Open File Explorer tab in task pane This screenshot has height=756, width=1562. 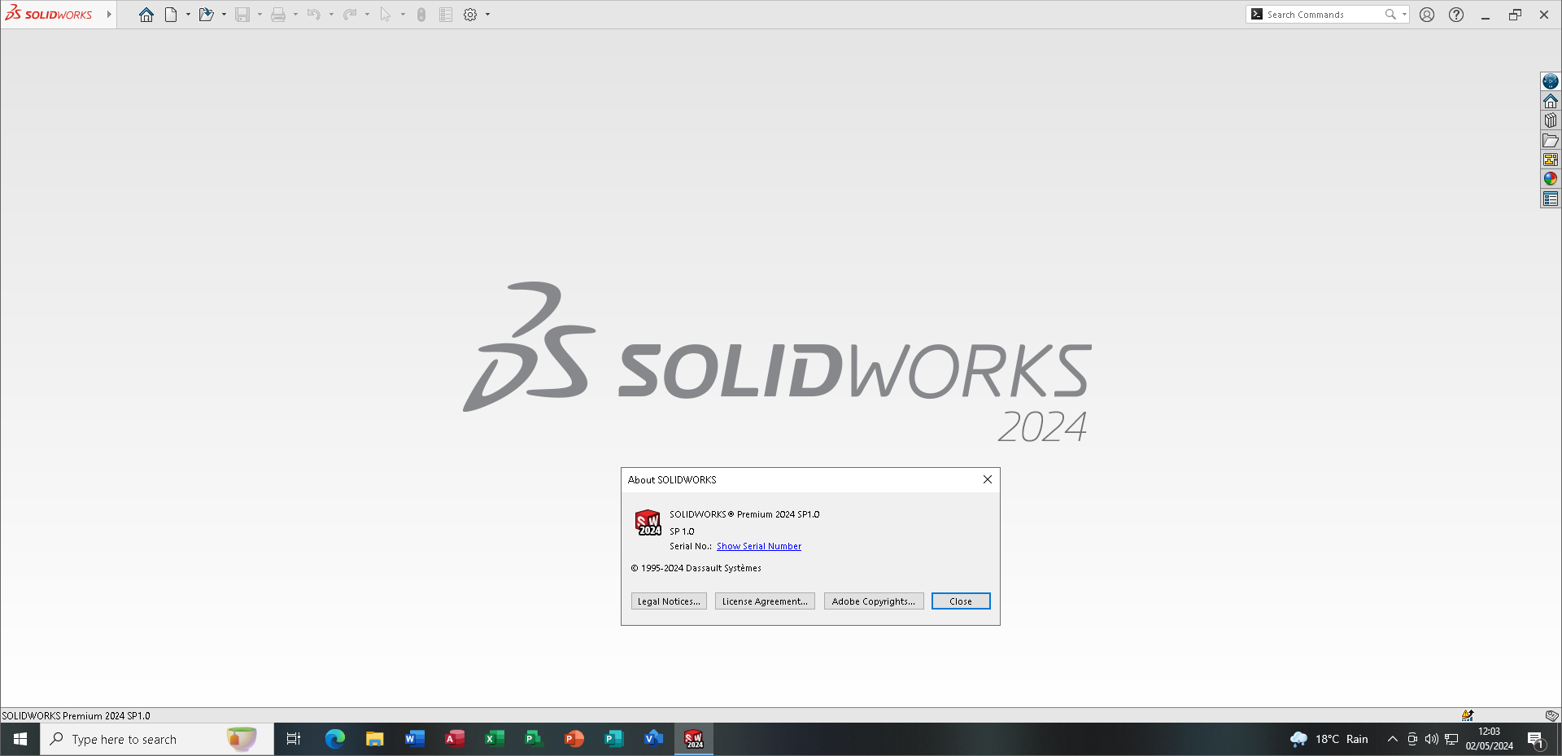(1551, 140)
